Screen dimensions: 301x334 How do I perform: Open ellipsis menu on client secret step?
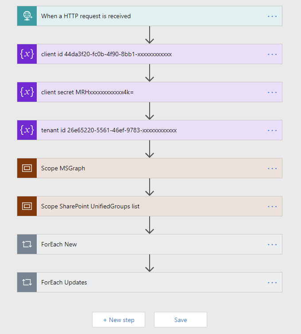272,92
